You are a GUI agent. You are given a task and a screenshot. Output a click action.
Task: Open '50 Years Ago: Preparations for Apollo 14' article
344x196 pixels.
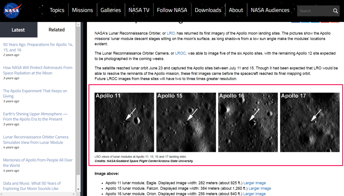38,47
